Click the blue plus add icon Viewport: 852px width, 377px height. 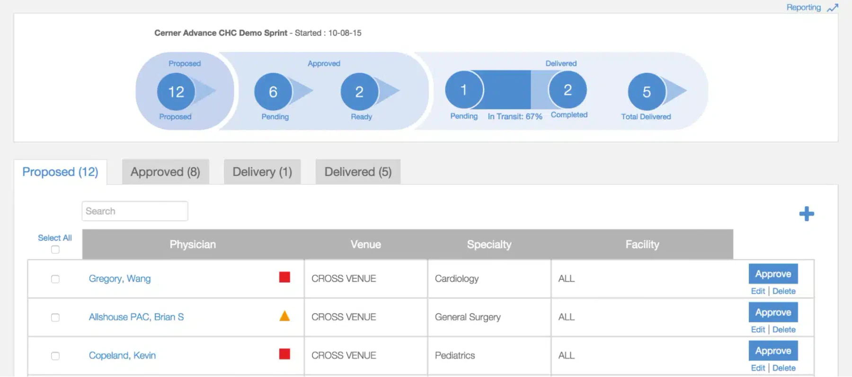(x=807, y=214)
